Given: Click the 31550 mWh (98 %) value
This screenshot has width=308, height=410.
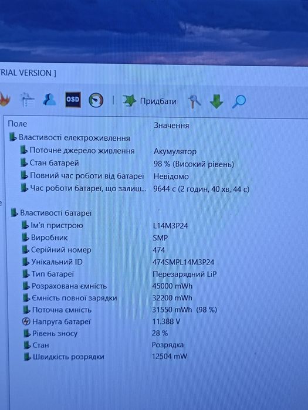Looking at the screenshot, I should pos(185,310).
